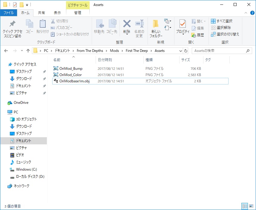Click the Mods breadcrumb in address bar
The height and width of the screenshot is (210, 256).
(x=114, y=51)
